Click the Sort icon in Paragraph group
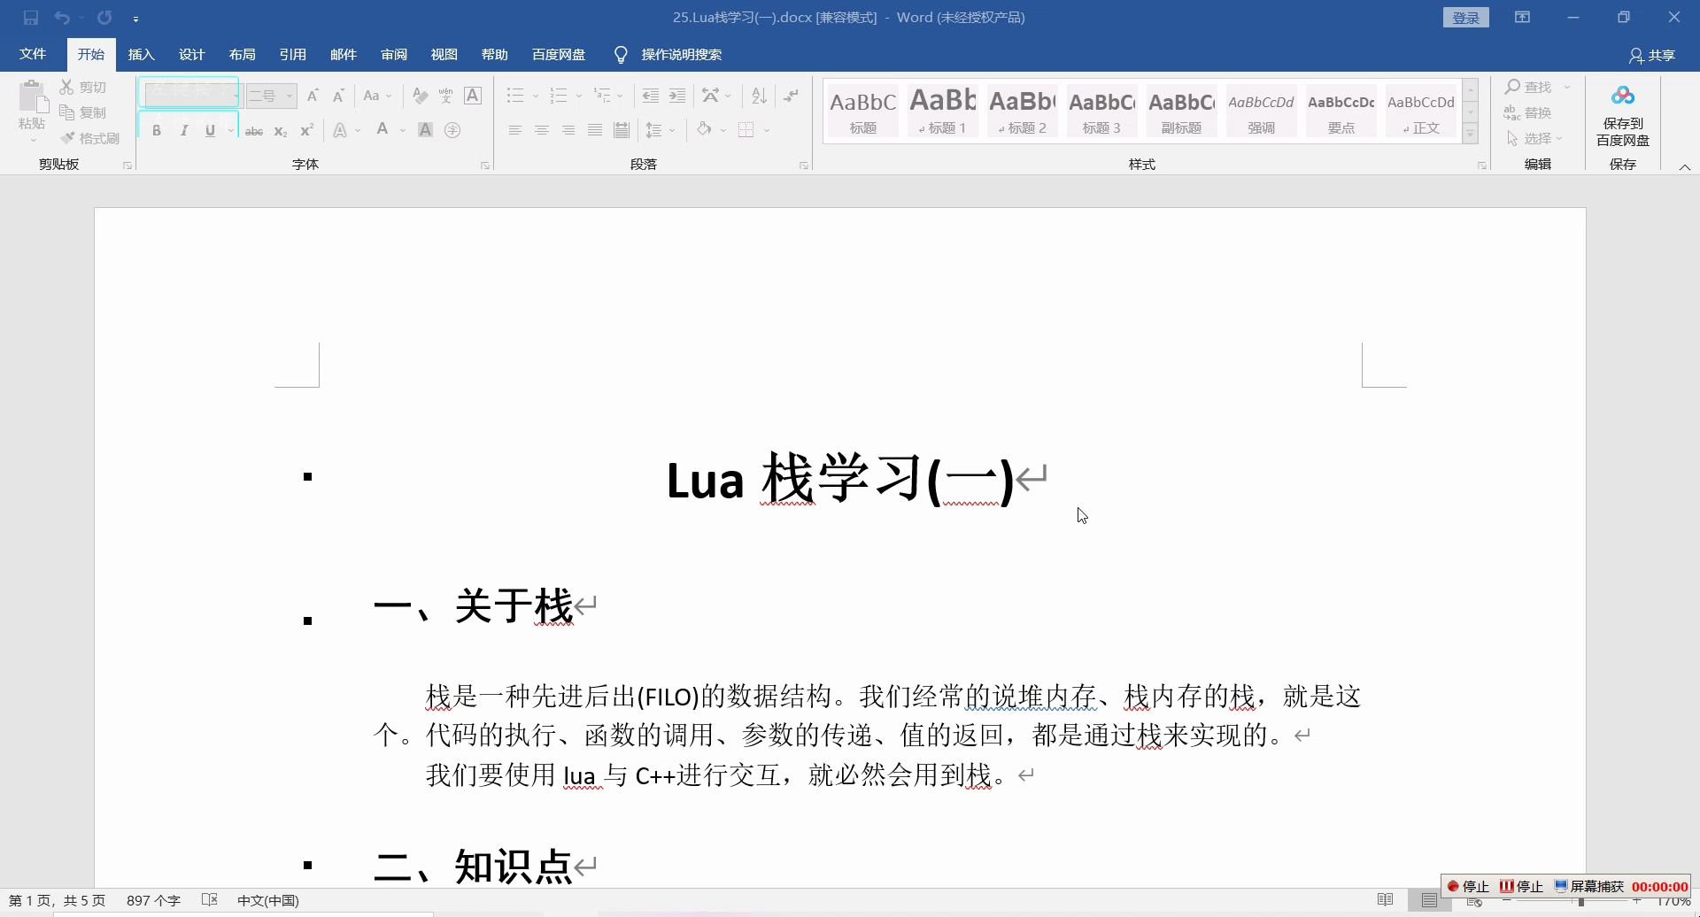 (x=758, y=96)
